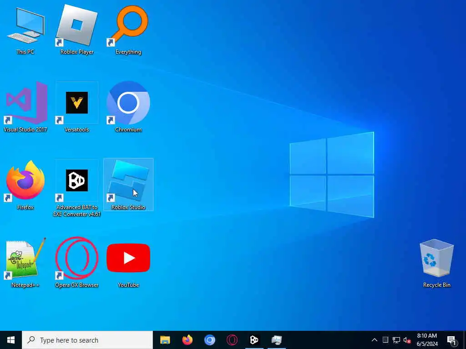Viewport: 466px width, 349px height.
Task: Open the Windows Start menu
Action: coord(11,340)
